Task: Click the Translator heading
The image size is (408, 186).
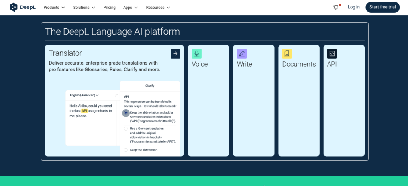Action: [65, 53]
